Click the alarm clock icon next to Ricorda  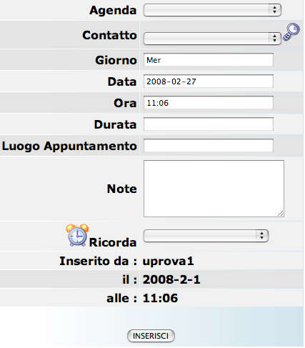click(77, 235)
